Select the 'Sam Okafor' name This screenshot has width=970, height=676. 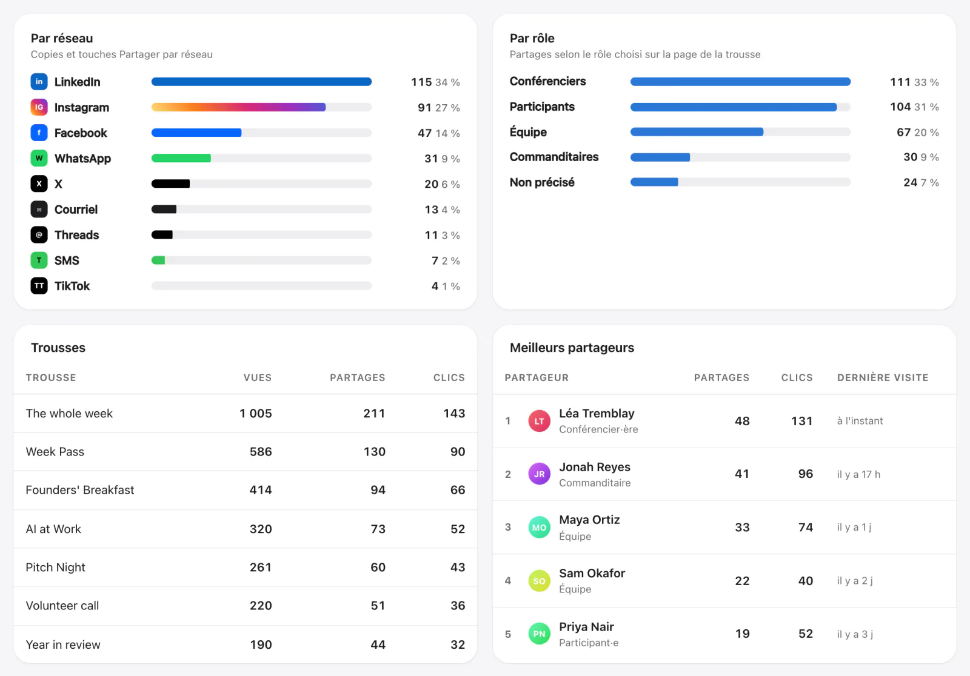click(592, 573)
